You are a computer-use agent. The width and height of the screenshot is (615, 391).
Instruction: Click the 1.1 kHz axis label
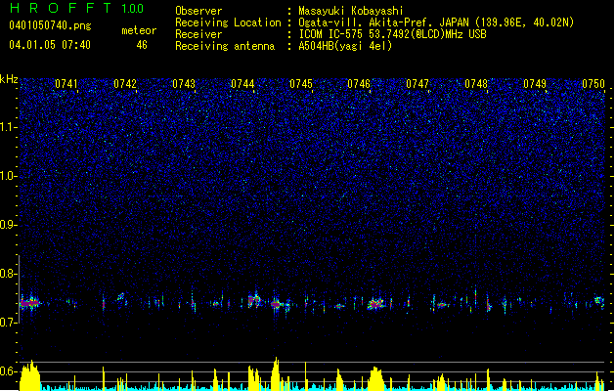pyautogui.click(x=9, y=127)
